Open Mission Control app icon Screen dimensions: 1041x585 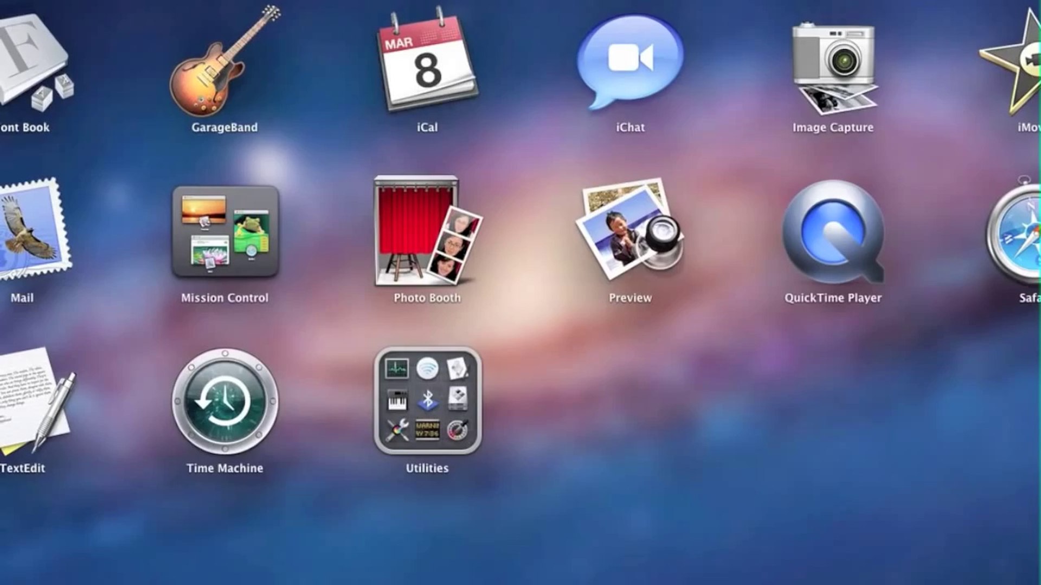click(x=225, y=231)
